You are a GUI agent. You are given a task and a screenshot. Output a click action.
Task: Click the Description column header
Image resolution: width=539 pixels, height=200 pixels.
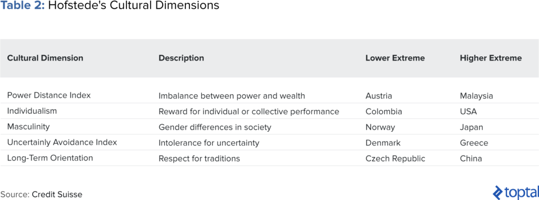181,58
